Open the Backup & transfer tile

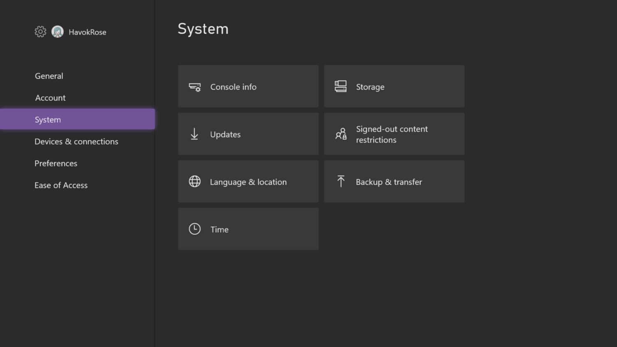point(394,181)
